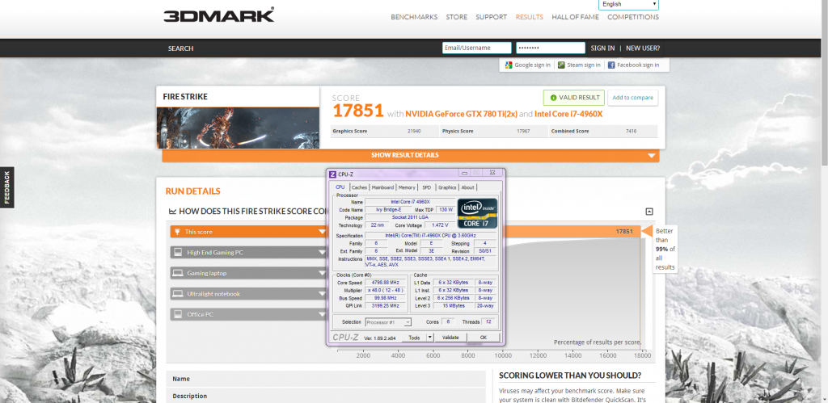Click the Steam sign in icon
Screen dimensions: 828x403
[561, 65]
